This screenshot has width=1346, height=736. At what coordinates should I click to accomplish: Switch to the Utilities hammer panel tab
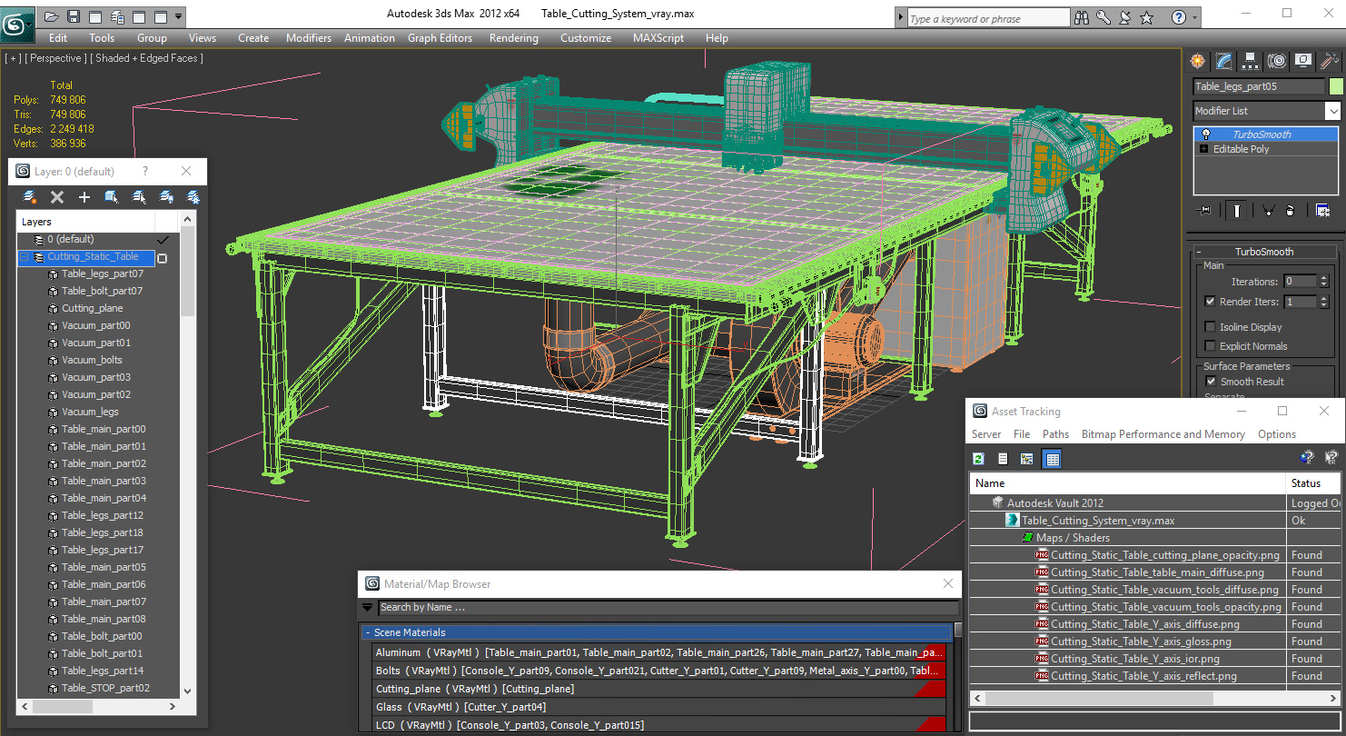[1330, 61]
